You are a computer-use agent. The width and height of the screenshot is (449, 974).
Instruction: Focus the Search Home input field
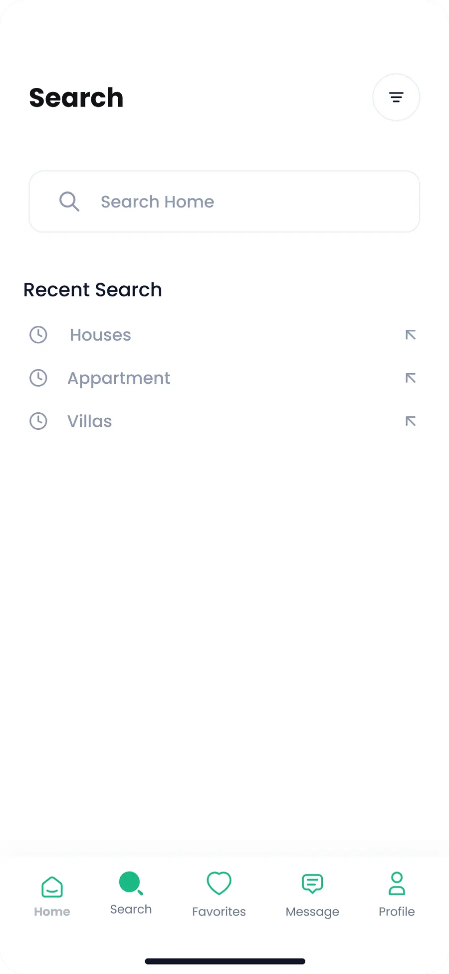[224, 201]
